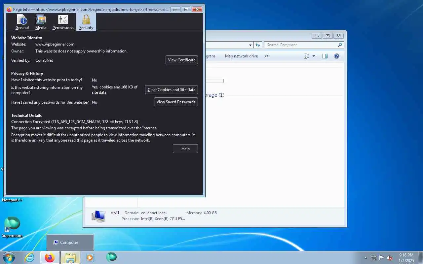Viewport: 423px width, 264px height.
Task: Minimize the Page Info window
Action: click(175, 10)
